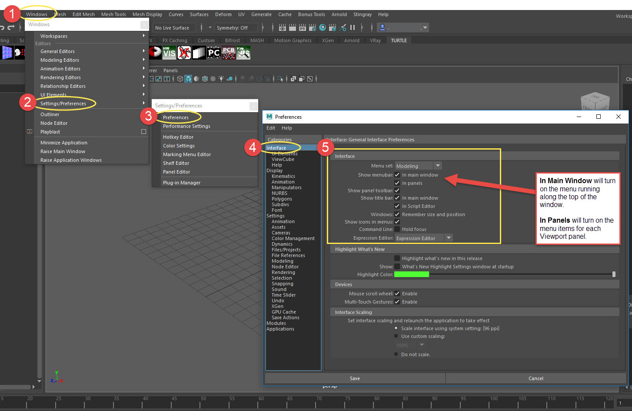Open Plug-in Manager menu entry
This screenshot has width=632, height=411.
(182, 183)
